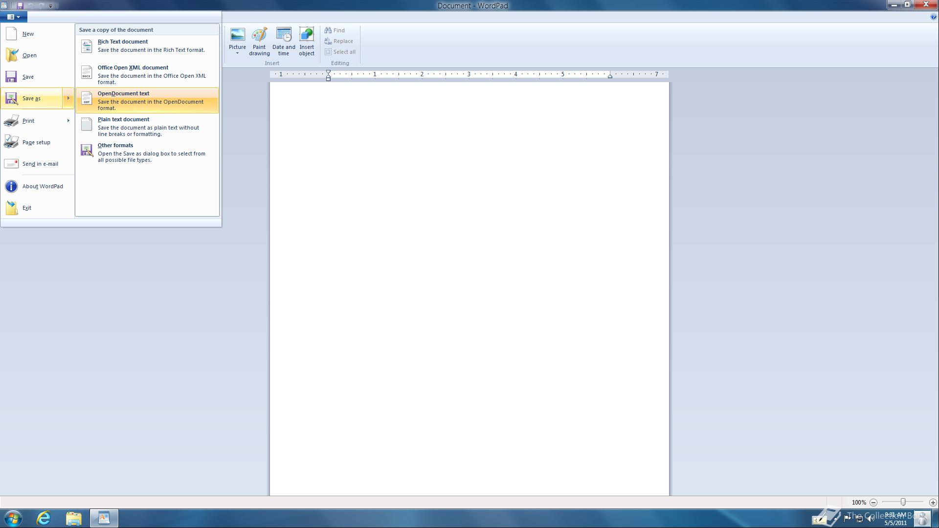Image resolution: width=939 pixels, height=528 pixels.
Task: Save as Plain text document
Action: tap(147, 127)
